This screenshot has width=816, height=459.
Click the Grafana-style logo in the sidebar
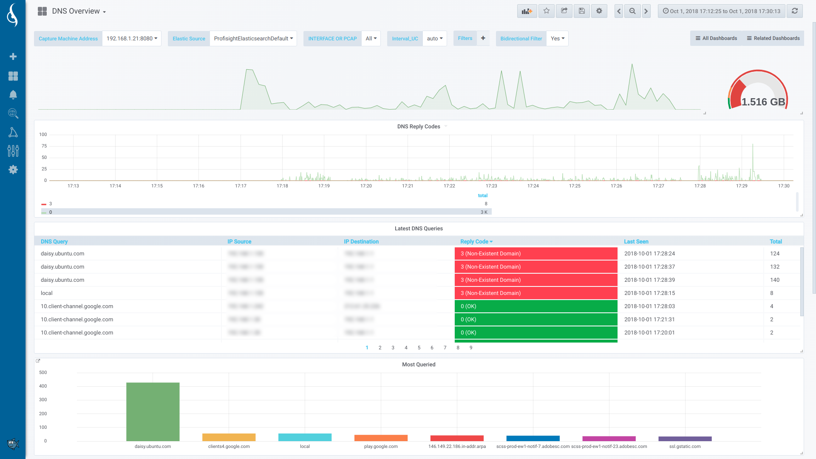(x=13, y=15)
